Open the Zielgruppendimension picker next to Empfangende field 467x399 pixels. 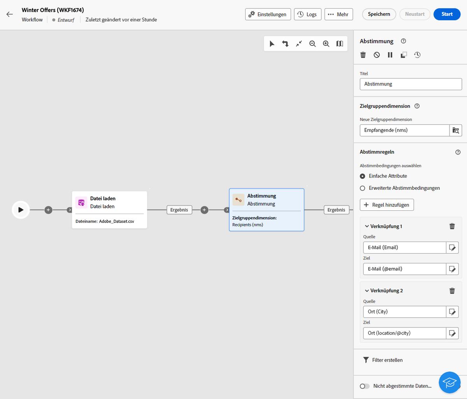click(456, 130)
